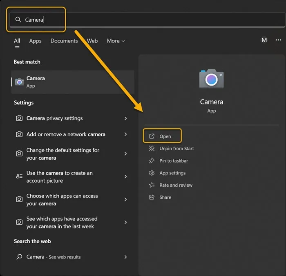286x276 pixels.
Task: Open the More filter dropdown
Action: click(116, 41)
